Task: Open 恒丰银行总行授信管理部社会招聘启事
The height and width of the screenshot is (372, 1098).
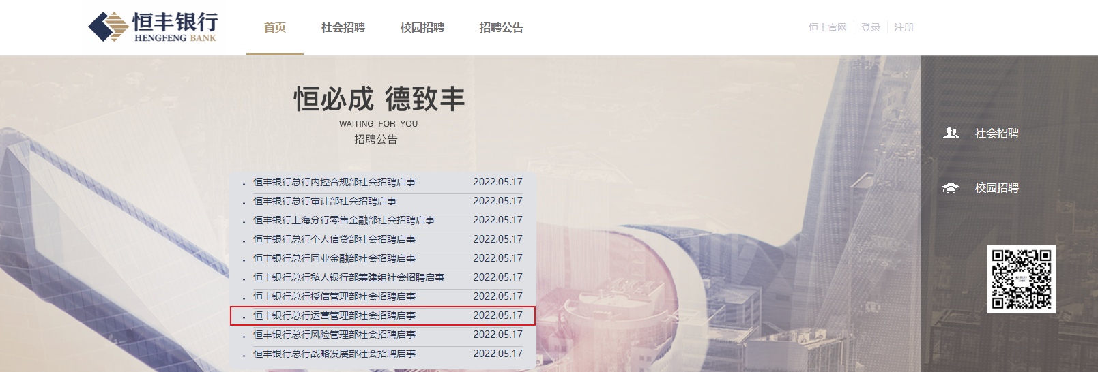Action: click(x=334, y=296)
